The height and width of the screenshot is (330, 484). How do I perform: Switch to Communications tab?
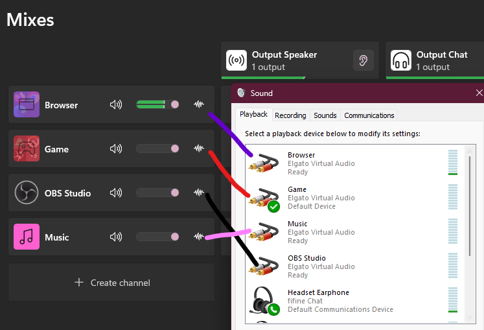click(x=369, y=115)
